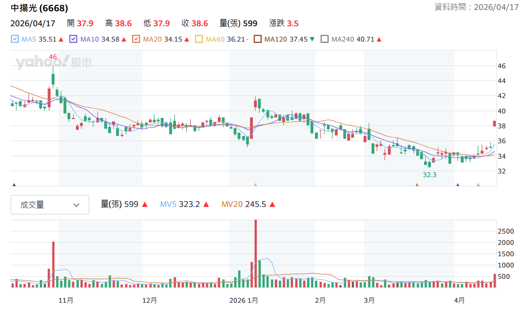Click the 2026 1月 x-axis label
The height and width of the screenshot is (310, 529).
(244, 300)
